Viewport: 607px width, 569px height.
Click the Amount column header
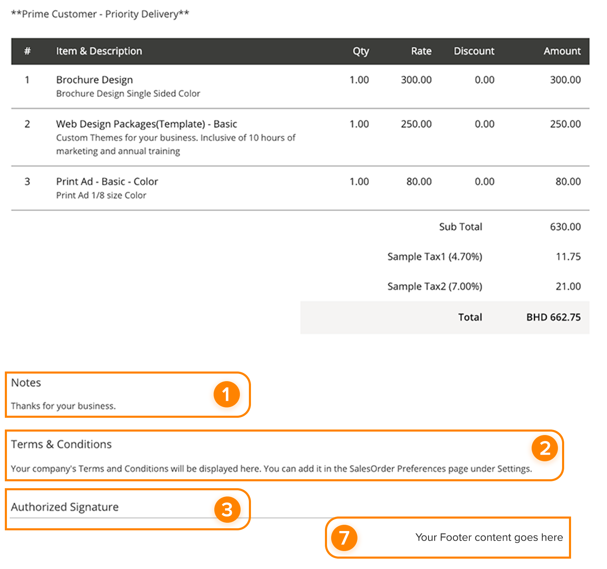point(562,51)
